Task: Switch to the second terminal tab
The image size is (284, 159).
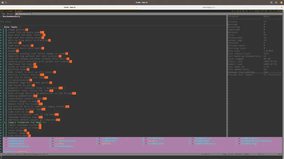Action: click(x=209, y=7)
